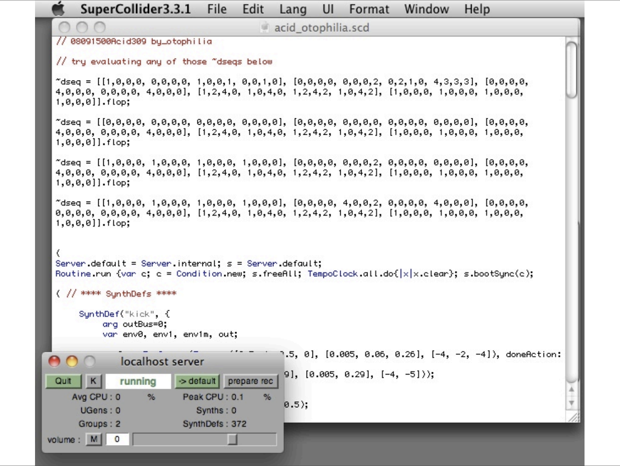This screenshot has height=466, width=620.
Task: Click the volume slider handle
Action: click(232, 439)
